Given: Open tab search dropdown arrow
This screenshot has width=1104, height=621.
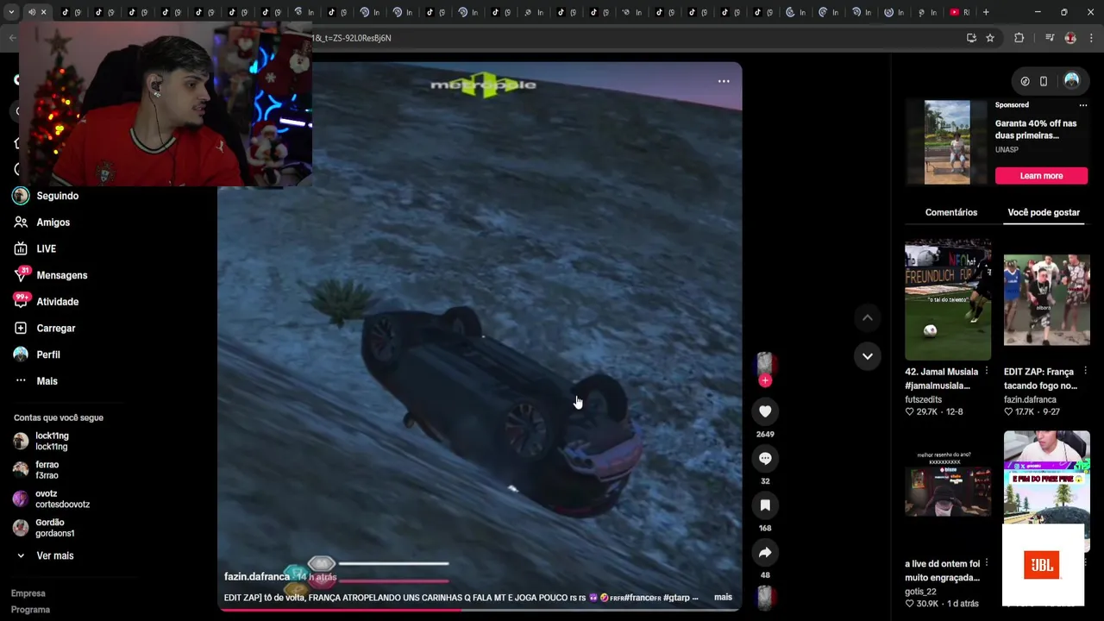Looking at the screenshot, I should 10,12.
